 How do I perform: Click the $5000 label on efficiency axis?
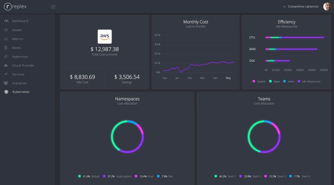(x=324, y=70)
